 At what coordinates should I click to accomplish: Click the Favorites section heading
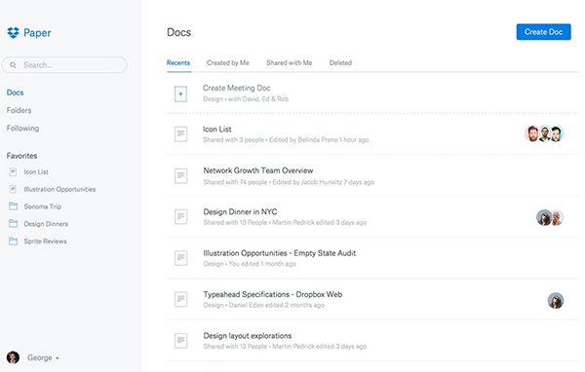point(21,156)
